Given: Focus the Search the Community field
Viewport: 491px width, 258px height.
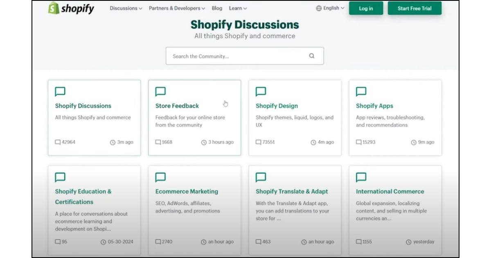Looking at the screenshot, I should coord(237,56).
